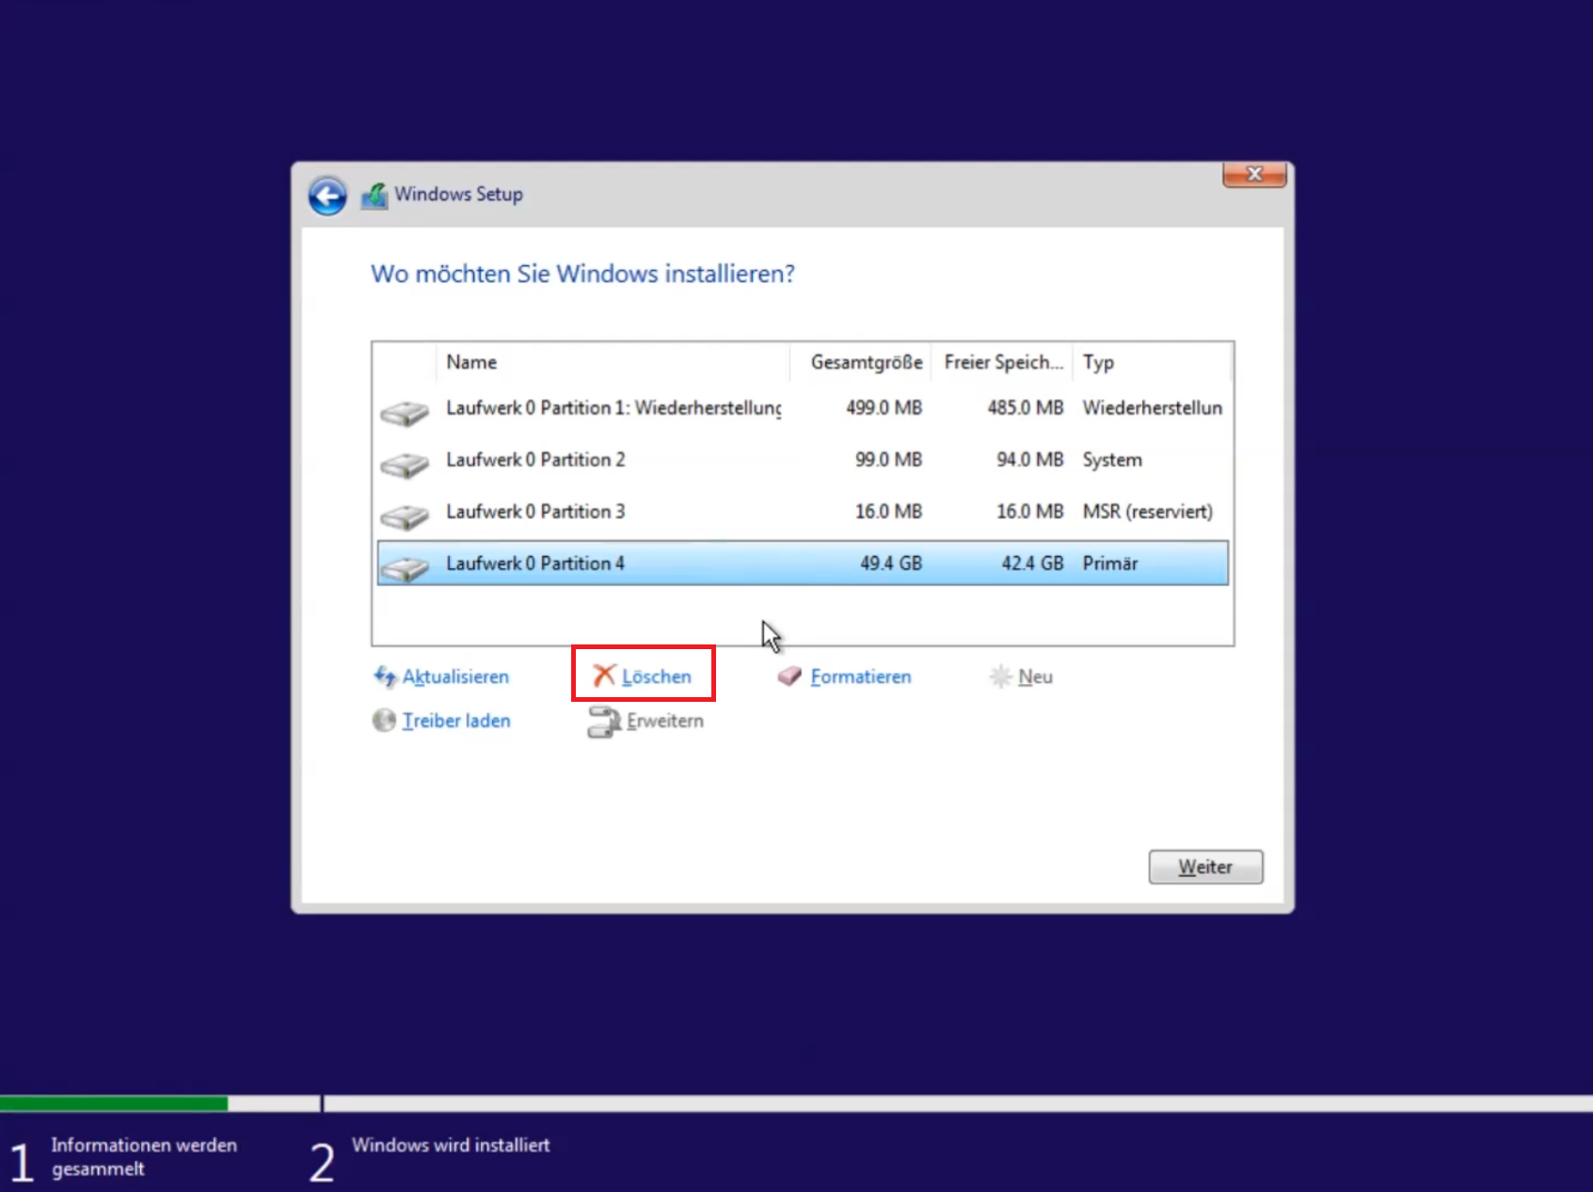
Task: Sort by the Gesamtgröße column header
Action: coord(860,362)
